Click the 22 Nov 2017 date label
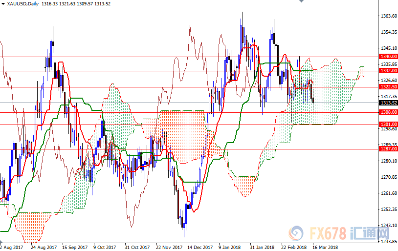 (x=169, y=248)
